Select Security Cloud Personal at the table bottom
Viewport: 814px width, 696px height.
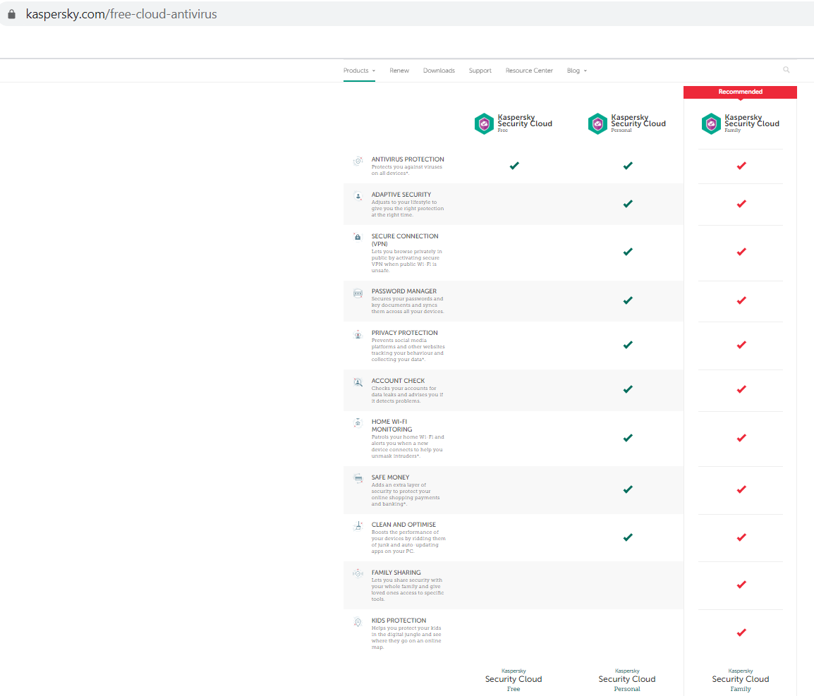pyautogui.click(x=627, y=680)
